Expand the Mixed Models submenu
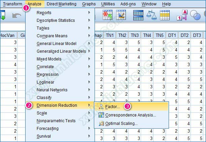This screenshot has width=206, height=142. click(60, 59)
